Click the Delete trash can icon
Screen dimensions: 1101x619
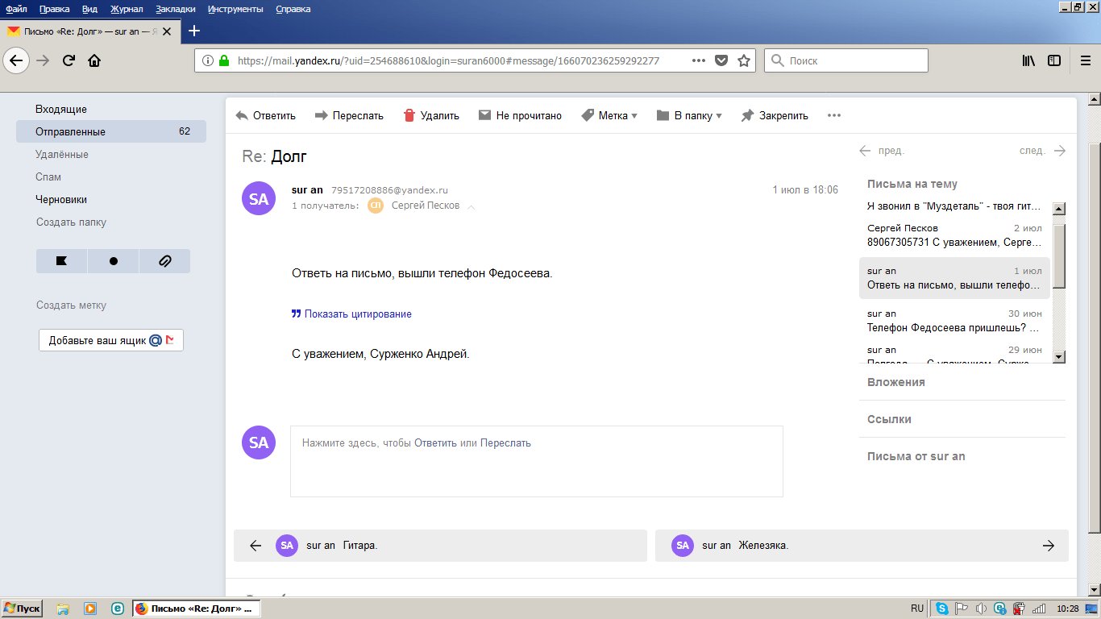pos(409,115)
